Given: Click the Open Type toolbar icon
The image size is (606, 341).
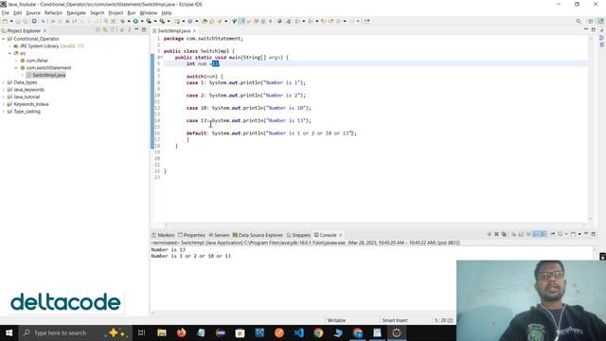Looking at the screenshot, I should [205, 21].
